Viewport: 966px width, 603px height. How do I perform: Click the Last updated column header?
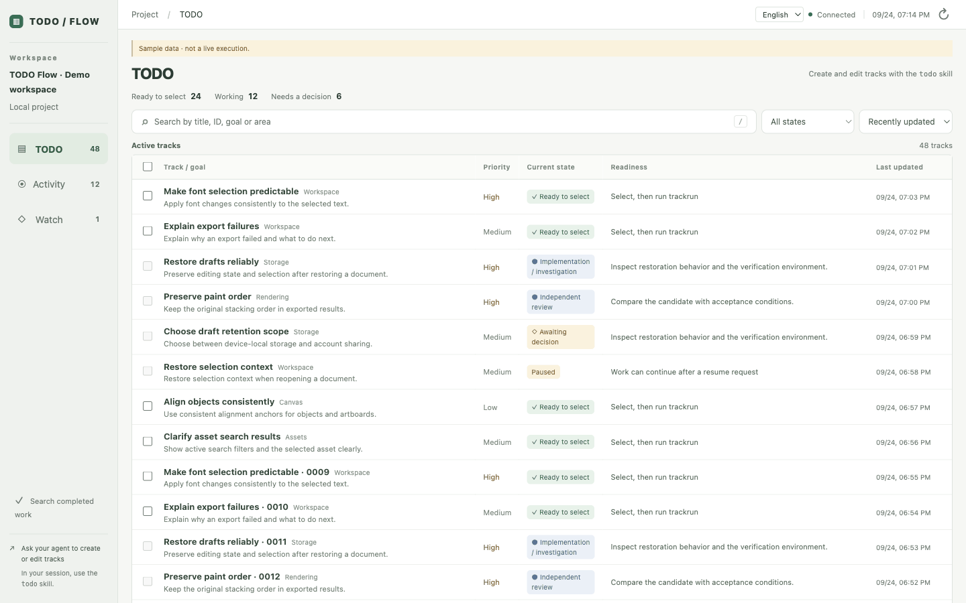pos(899,167)
